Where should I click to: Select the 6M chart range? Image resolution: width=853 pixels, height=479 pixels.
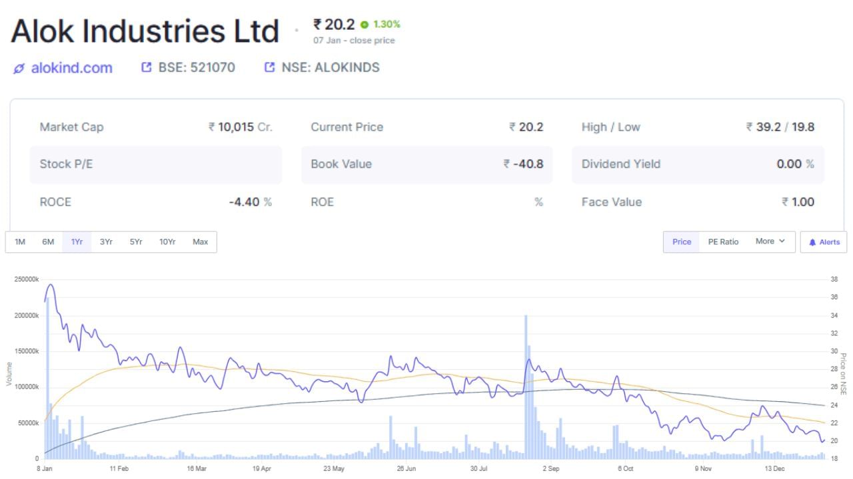click(x=48, y=242)
